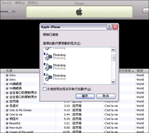Click the 相機已連接 dialog text
This screenshot has height=133, width=149.
[50, 35]
